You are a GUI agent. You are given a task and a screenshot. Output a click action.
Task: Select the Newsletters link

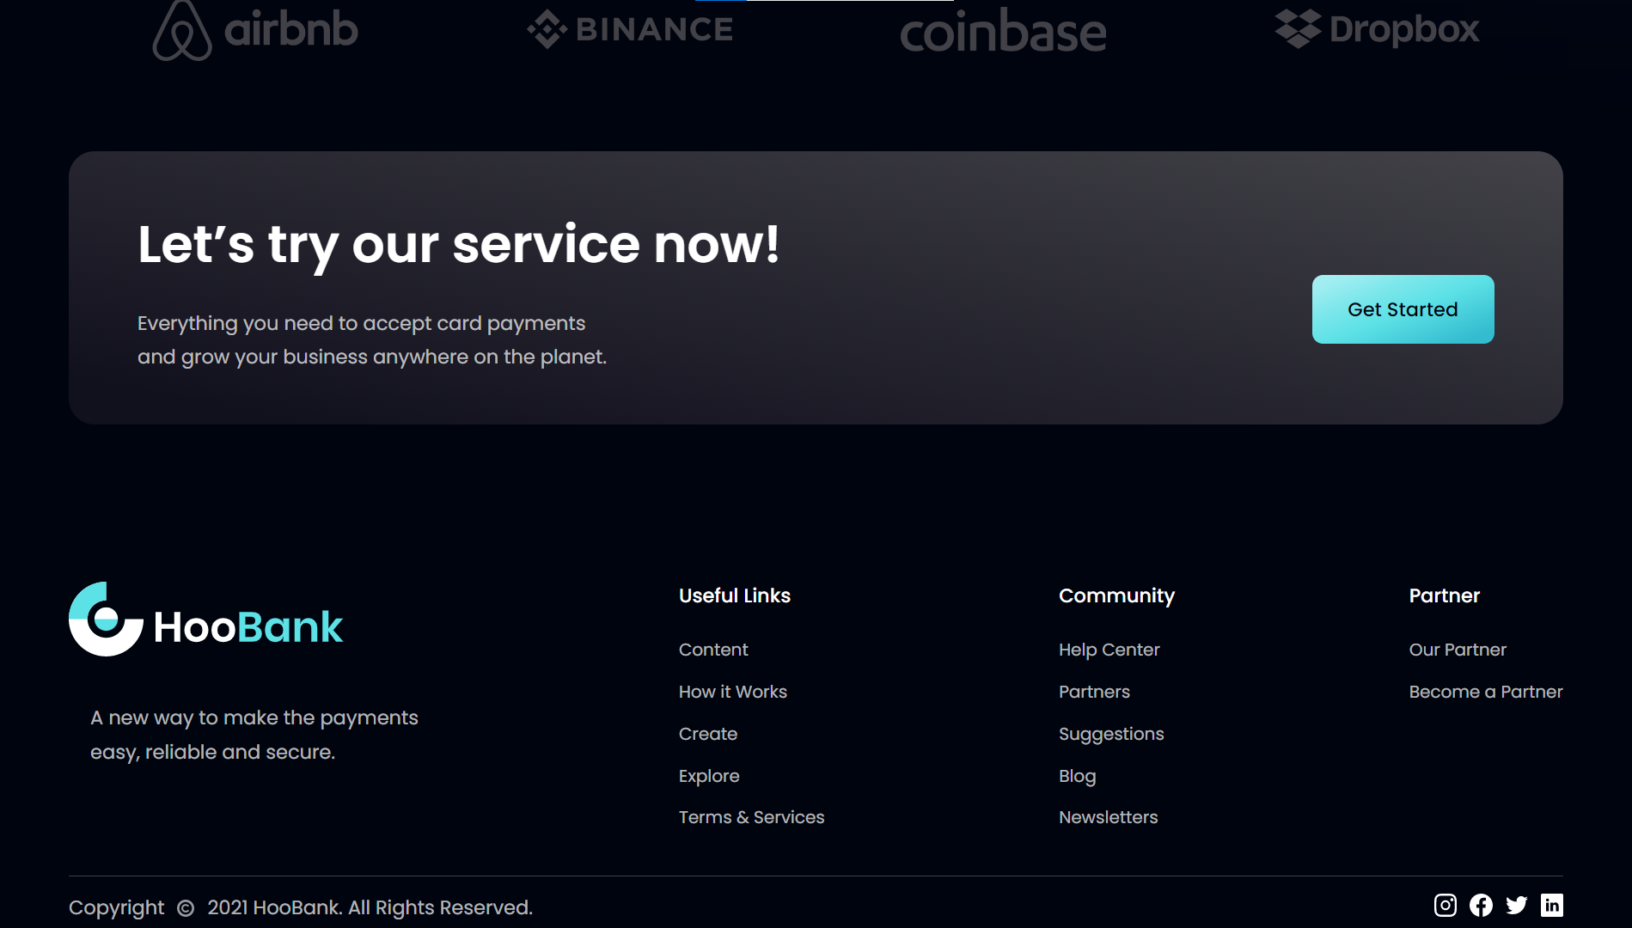point(1108,817)
